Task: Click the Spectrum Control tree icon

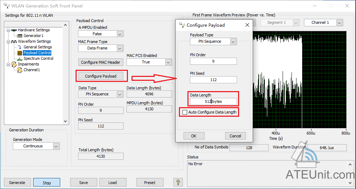Action: [x=20, y=58]
